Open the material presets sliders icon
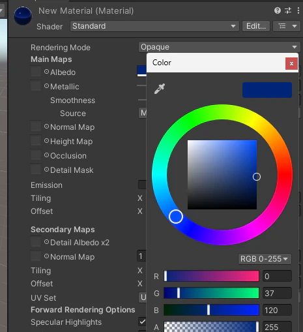Screen dimensions: 303x332 coord(288,10)
